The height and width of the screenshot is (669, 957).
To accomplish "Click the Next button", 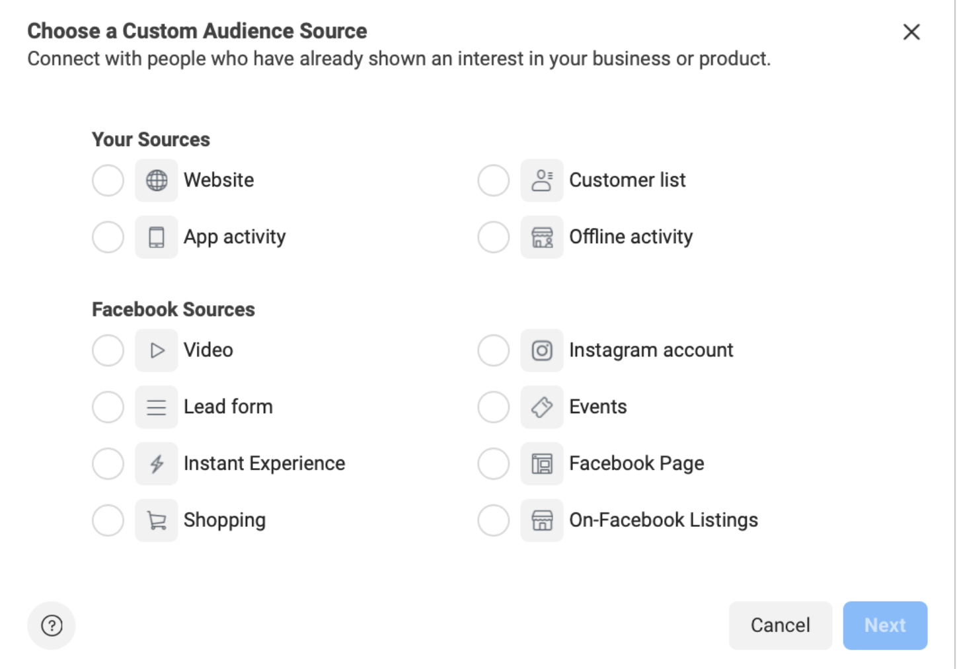I will click(x=885, y=625).
